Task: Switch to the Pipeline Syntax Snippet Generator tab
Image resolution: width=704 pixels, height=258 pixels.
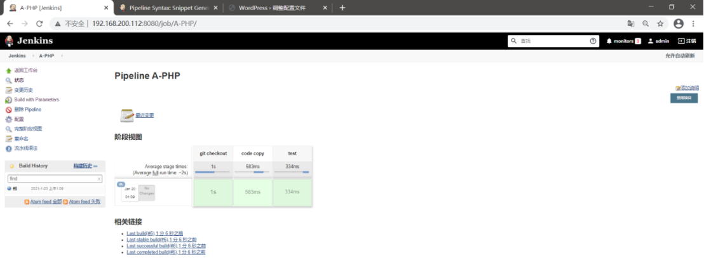Action: coord(169,8)
